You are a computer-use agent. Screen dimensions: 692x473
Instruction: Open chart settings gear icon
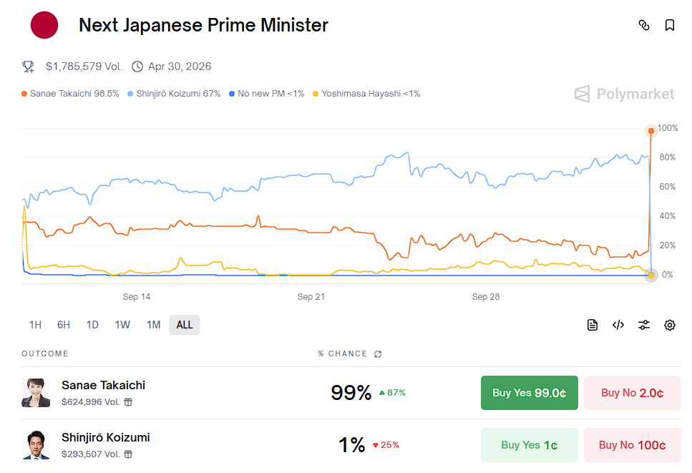[670, 325]
